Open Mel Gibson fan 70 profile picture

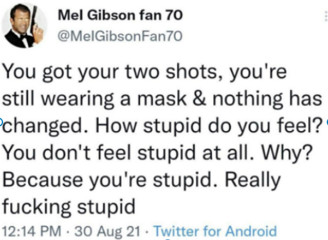25,26
